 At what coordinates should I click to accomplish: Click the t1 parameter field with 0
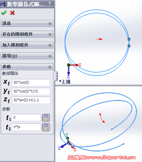coord(26,117)
